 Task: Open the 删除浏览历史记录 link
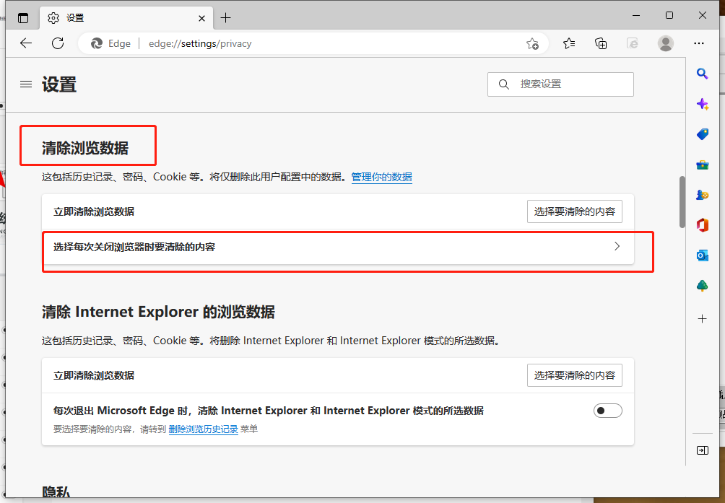click(203, 429)
